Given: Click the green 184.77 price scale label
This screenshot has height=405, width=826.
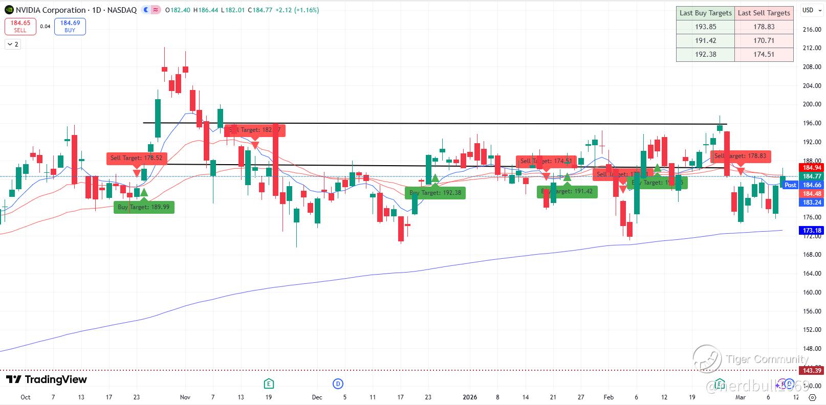Looking at the screenshot, I should coord(812,176).
